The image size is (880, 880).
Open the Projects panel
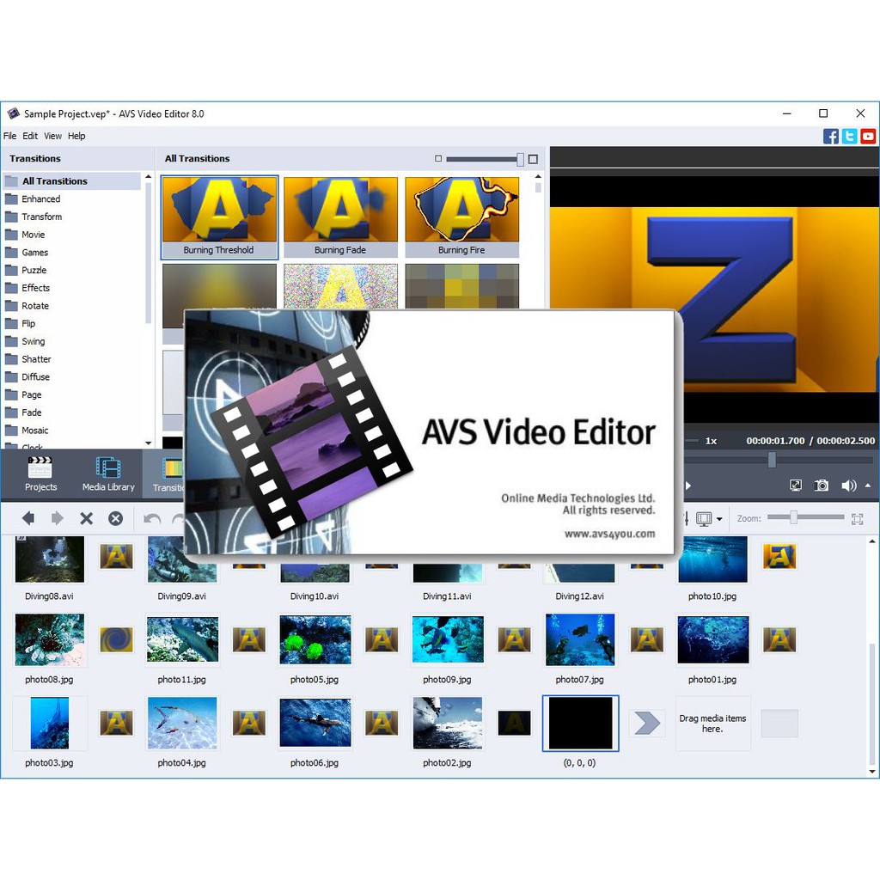tap(40, 474)
